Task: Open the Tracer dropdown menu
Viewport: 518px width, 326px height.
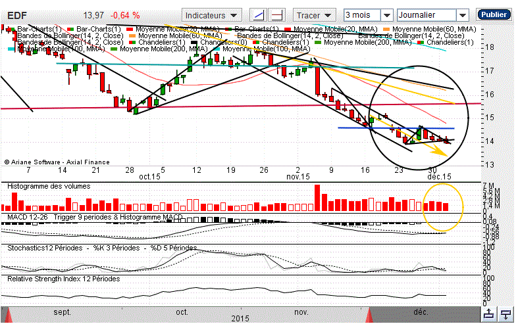Action: click(x=314, y=15)
